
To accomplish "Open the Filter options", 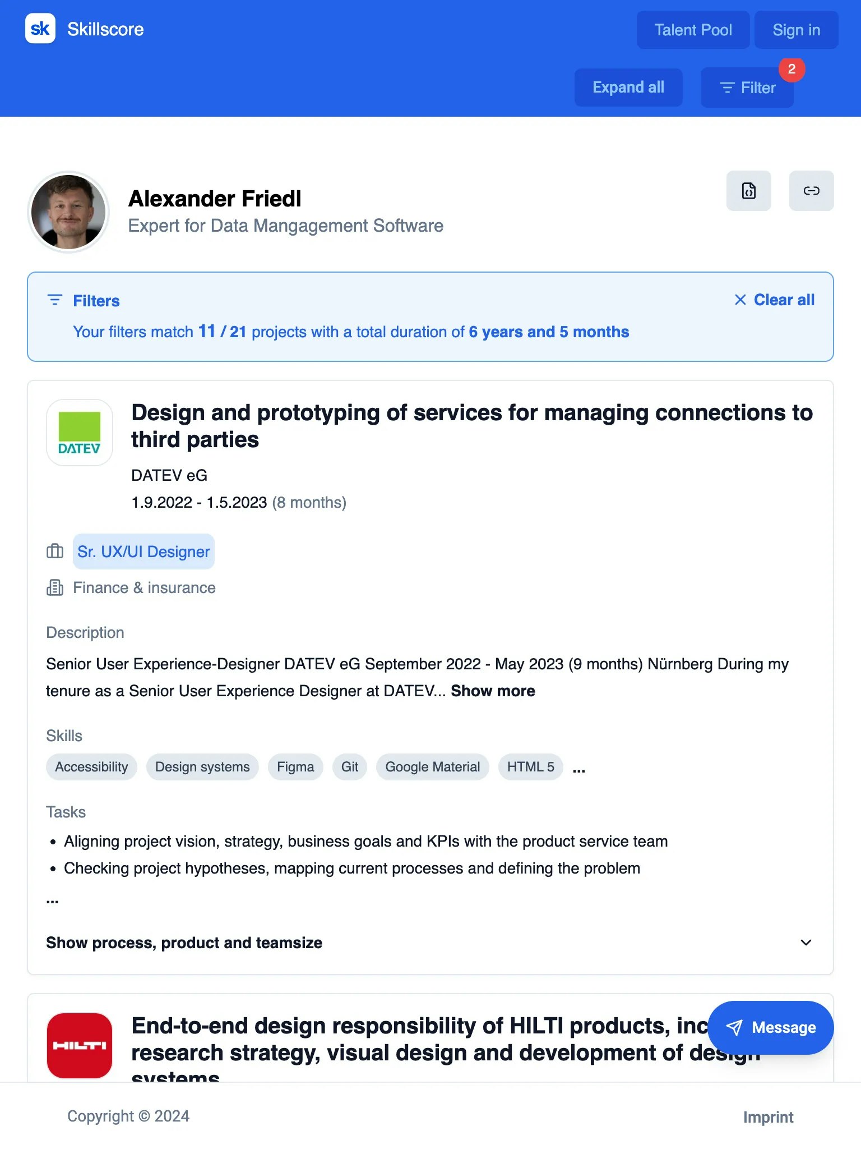I will pyautogui.click(x=747, y=88).
